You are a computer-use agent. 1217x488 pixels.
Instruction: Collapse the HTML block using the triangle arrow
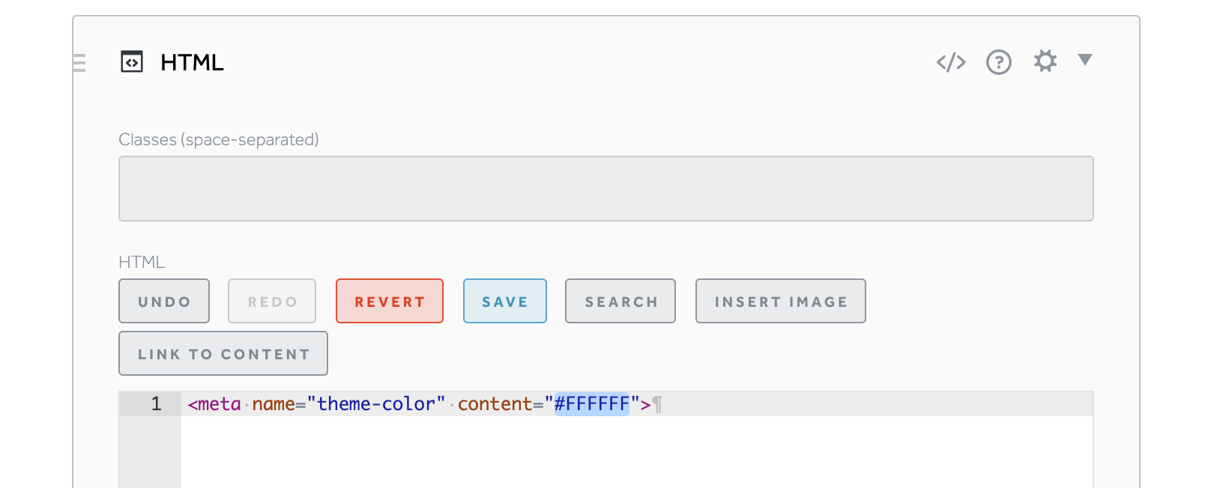(x=1084, y=59)
